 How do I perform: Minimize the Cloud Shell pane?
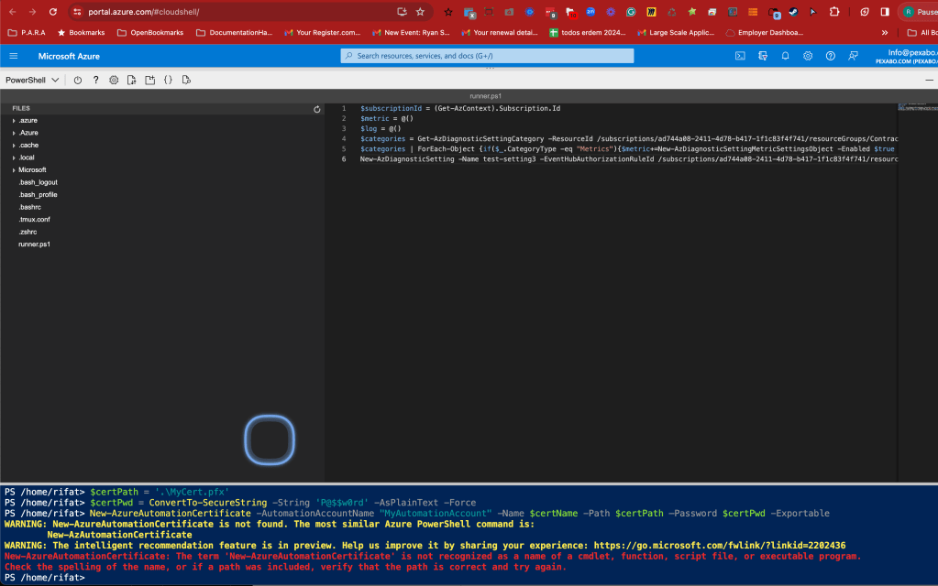coord(929,80)
